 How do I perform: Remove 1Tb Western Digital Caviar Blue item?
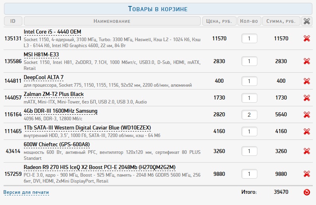307,131
